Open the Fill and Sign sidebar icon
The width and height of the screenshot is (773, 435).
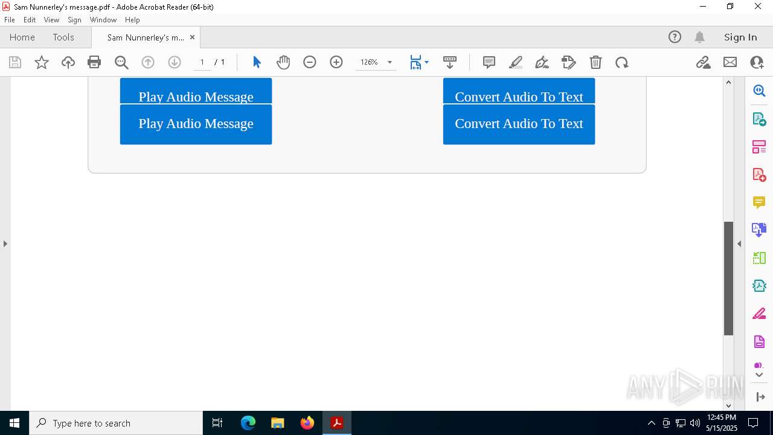[759, 314]
